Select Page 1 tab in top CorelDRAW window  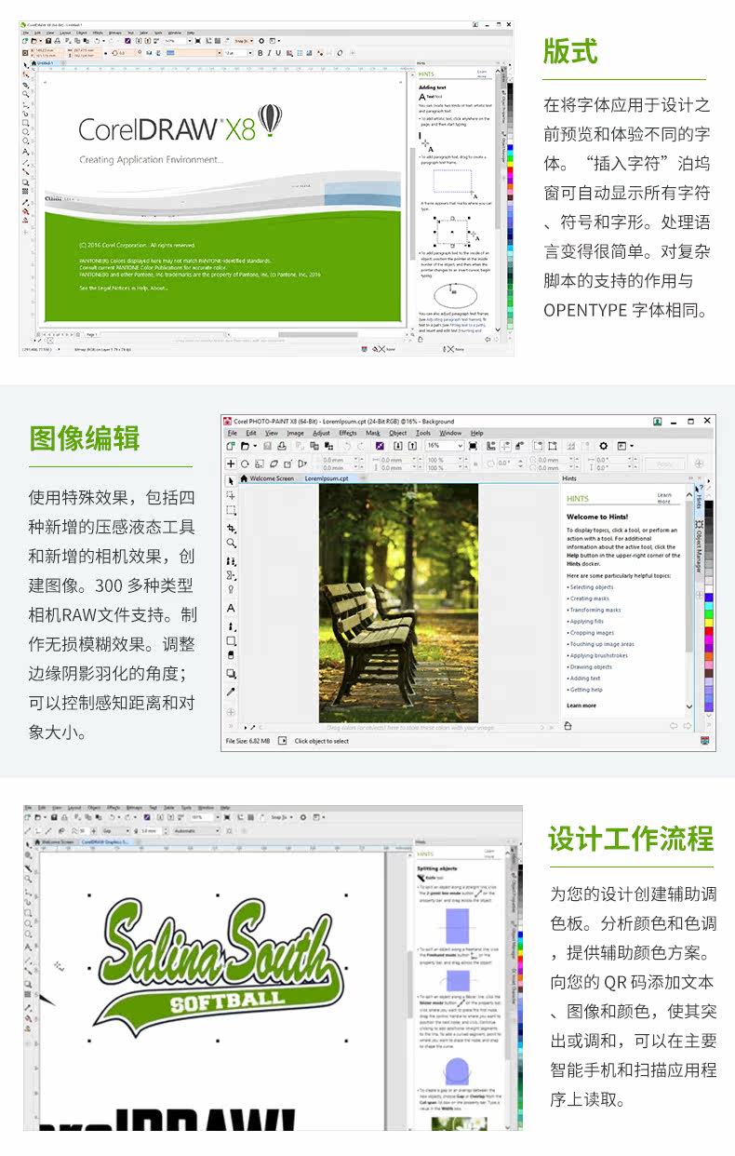[92, 333]
